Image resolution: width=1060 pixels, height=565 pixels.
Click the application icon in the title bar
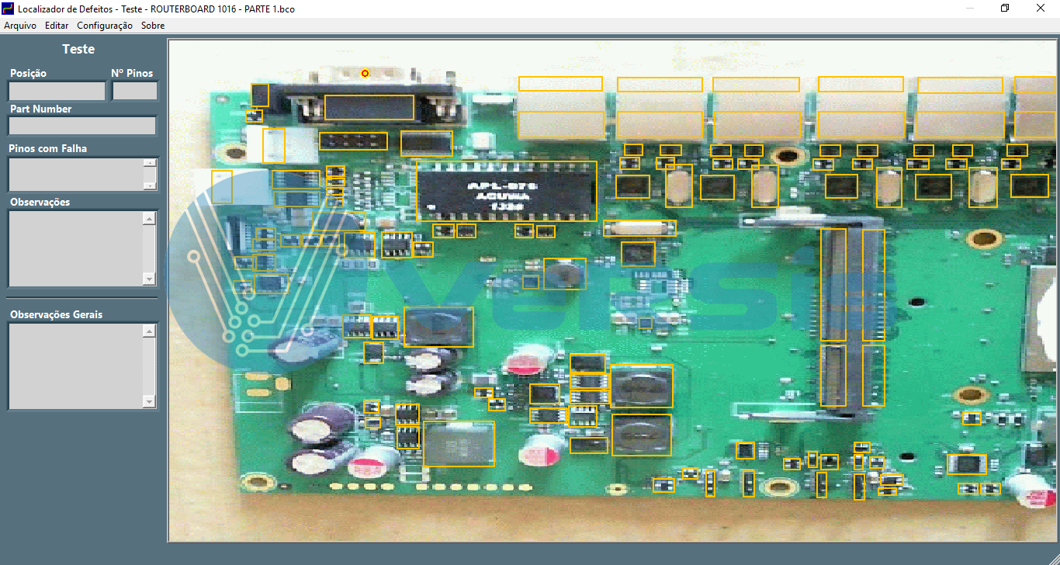[x=9, y=9]
